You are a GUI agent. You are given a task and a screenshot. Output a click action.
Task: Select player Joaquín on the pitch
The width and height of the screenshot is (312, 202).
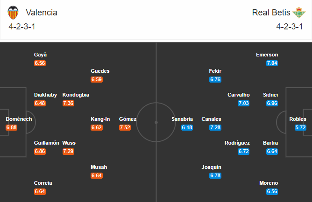(211, 167)
